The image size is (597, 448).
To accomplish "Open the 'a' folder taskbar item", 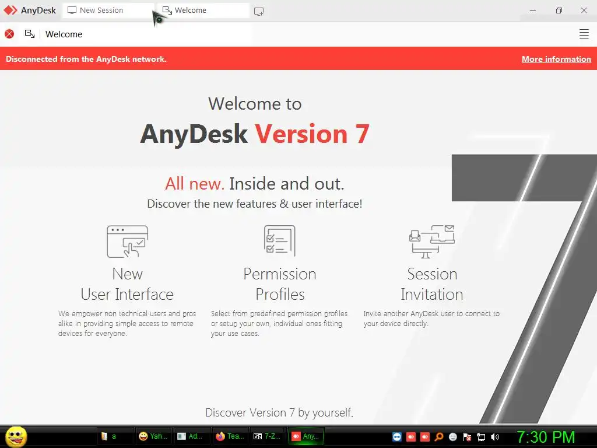I will [x=115, y=436].
